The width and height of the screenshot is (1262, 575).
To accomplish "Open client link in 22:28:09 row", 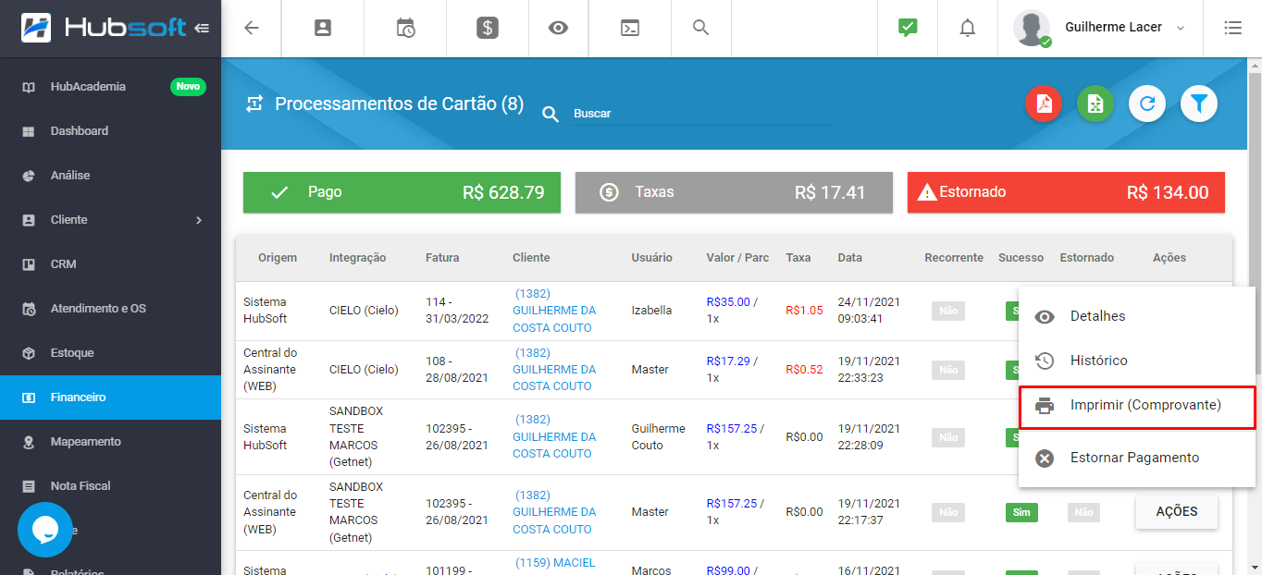I will tap(552, 436).
